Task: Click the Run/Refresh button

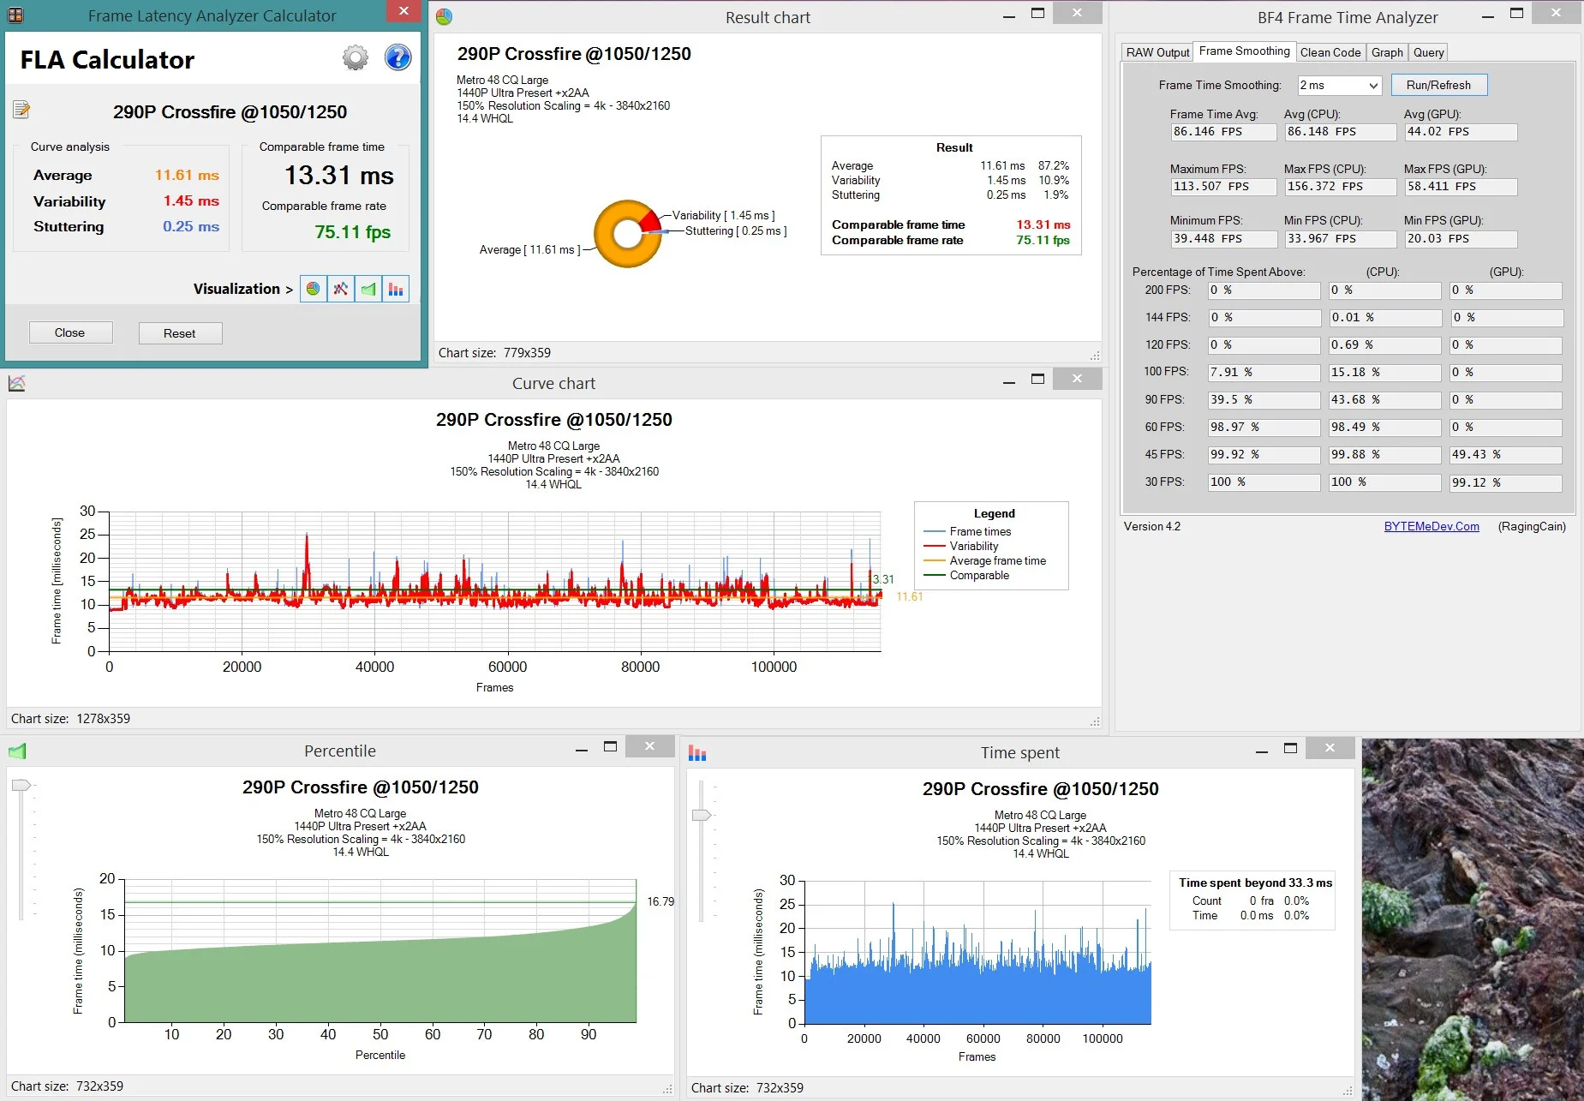Action: tap(1438, 85)
